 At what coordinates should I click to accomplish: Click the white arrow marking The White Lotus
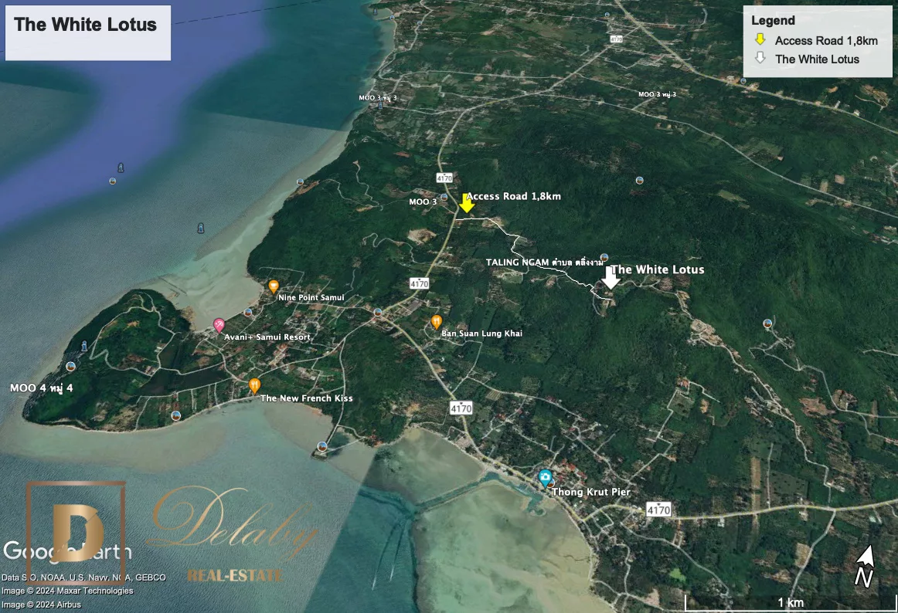611,278
